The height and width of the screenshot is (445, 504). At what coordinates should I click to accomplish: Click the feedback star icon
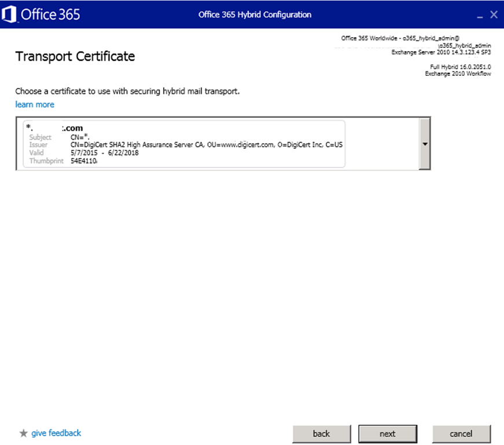click(24, 433)
